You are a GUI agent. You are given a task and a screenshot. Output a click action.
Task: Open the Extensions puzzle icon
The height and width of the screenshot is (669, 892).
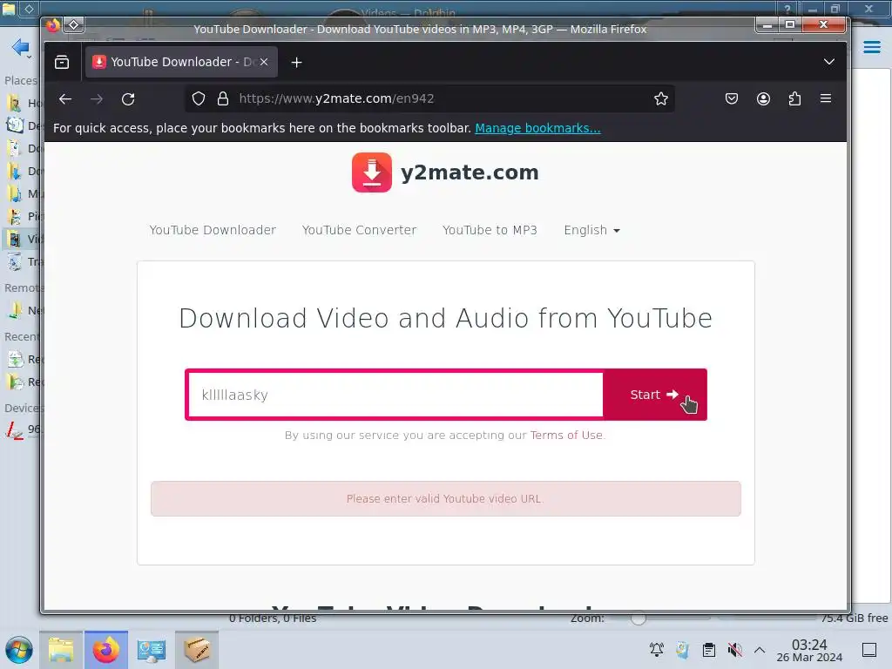coord(794,99)
